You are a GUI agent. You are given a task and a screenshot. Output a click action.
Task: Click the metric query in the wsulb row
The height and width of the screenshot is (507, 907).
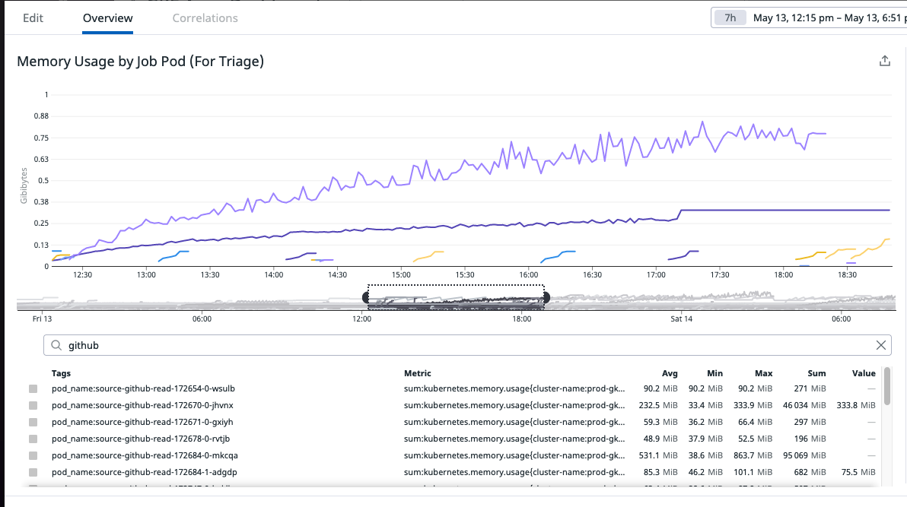pyautogui.click(x=514, y=388)
